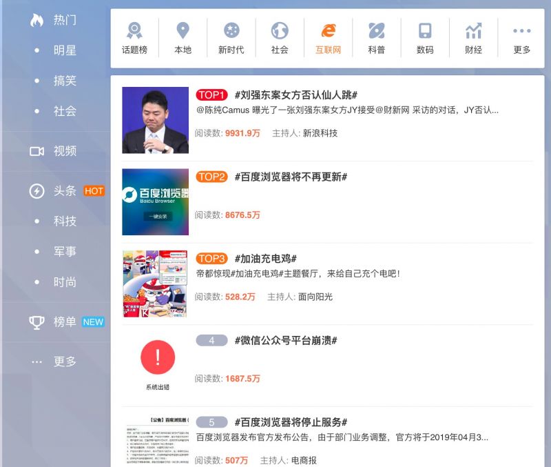Open host profile 面向阳光
551x467 pixels.
[315, 297]
